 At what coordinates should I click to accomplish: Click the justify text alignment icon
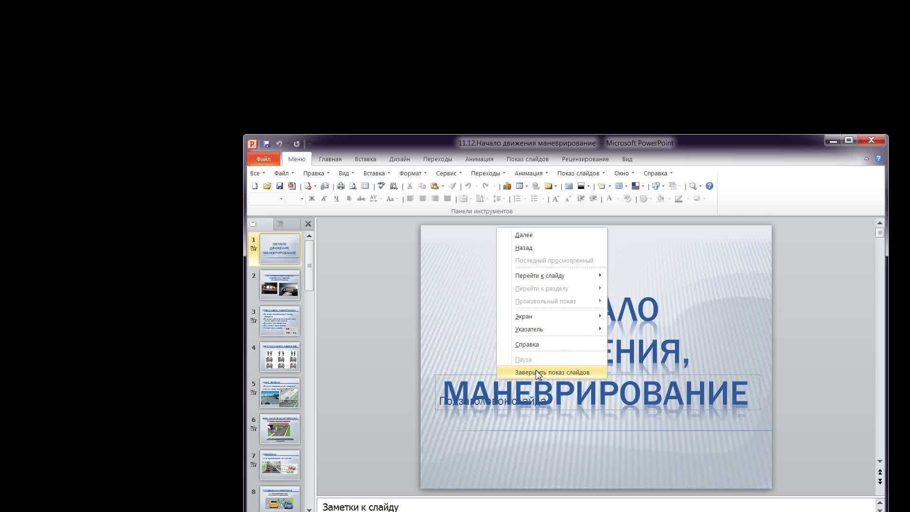click(x=447, y=199)
